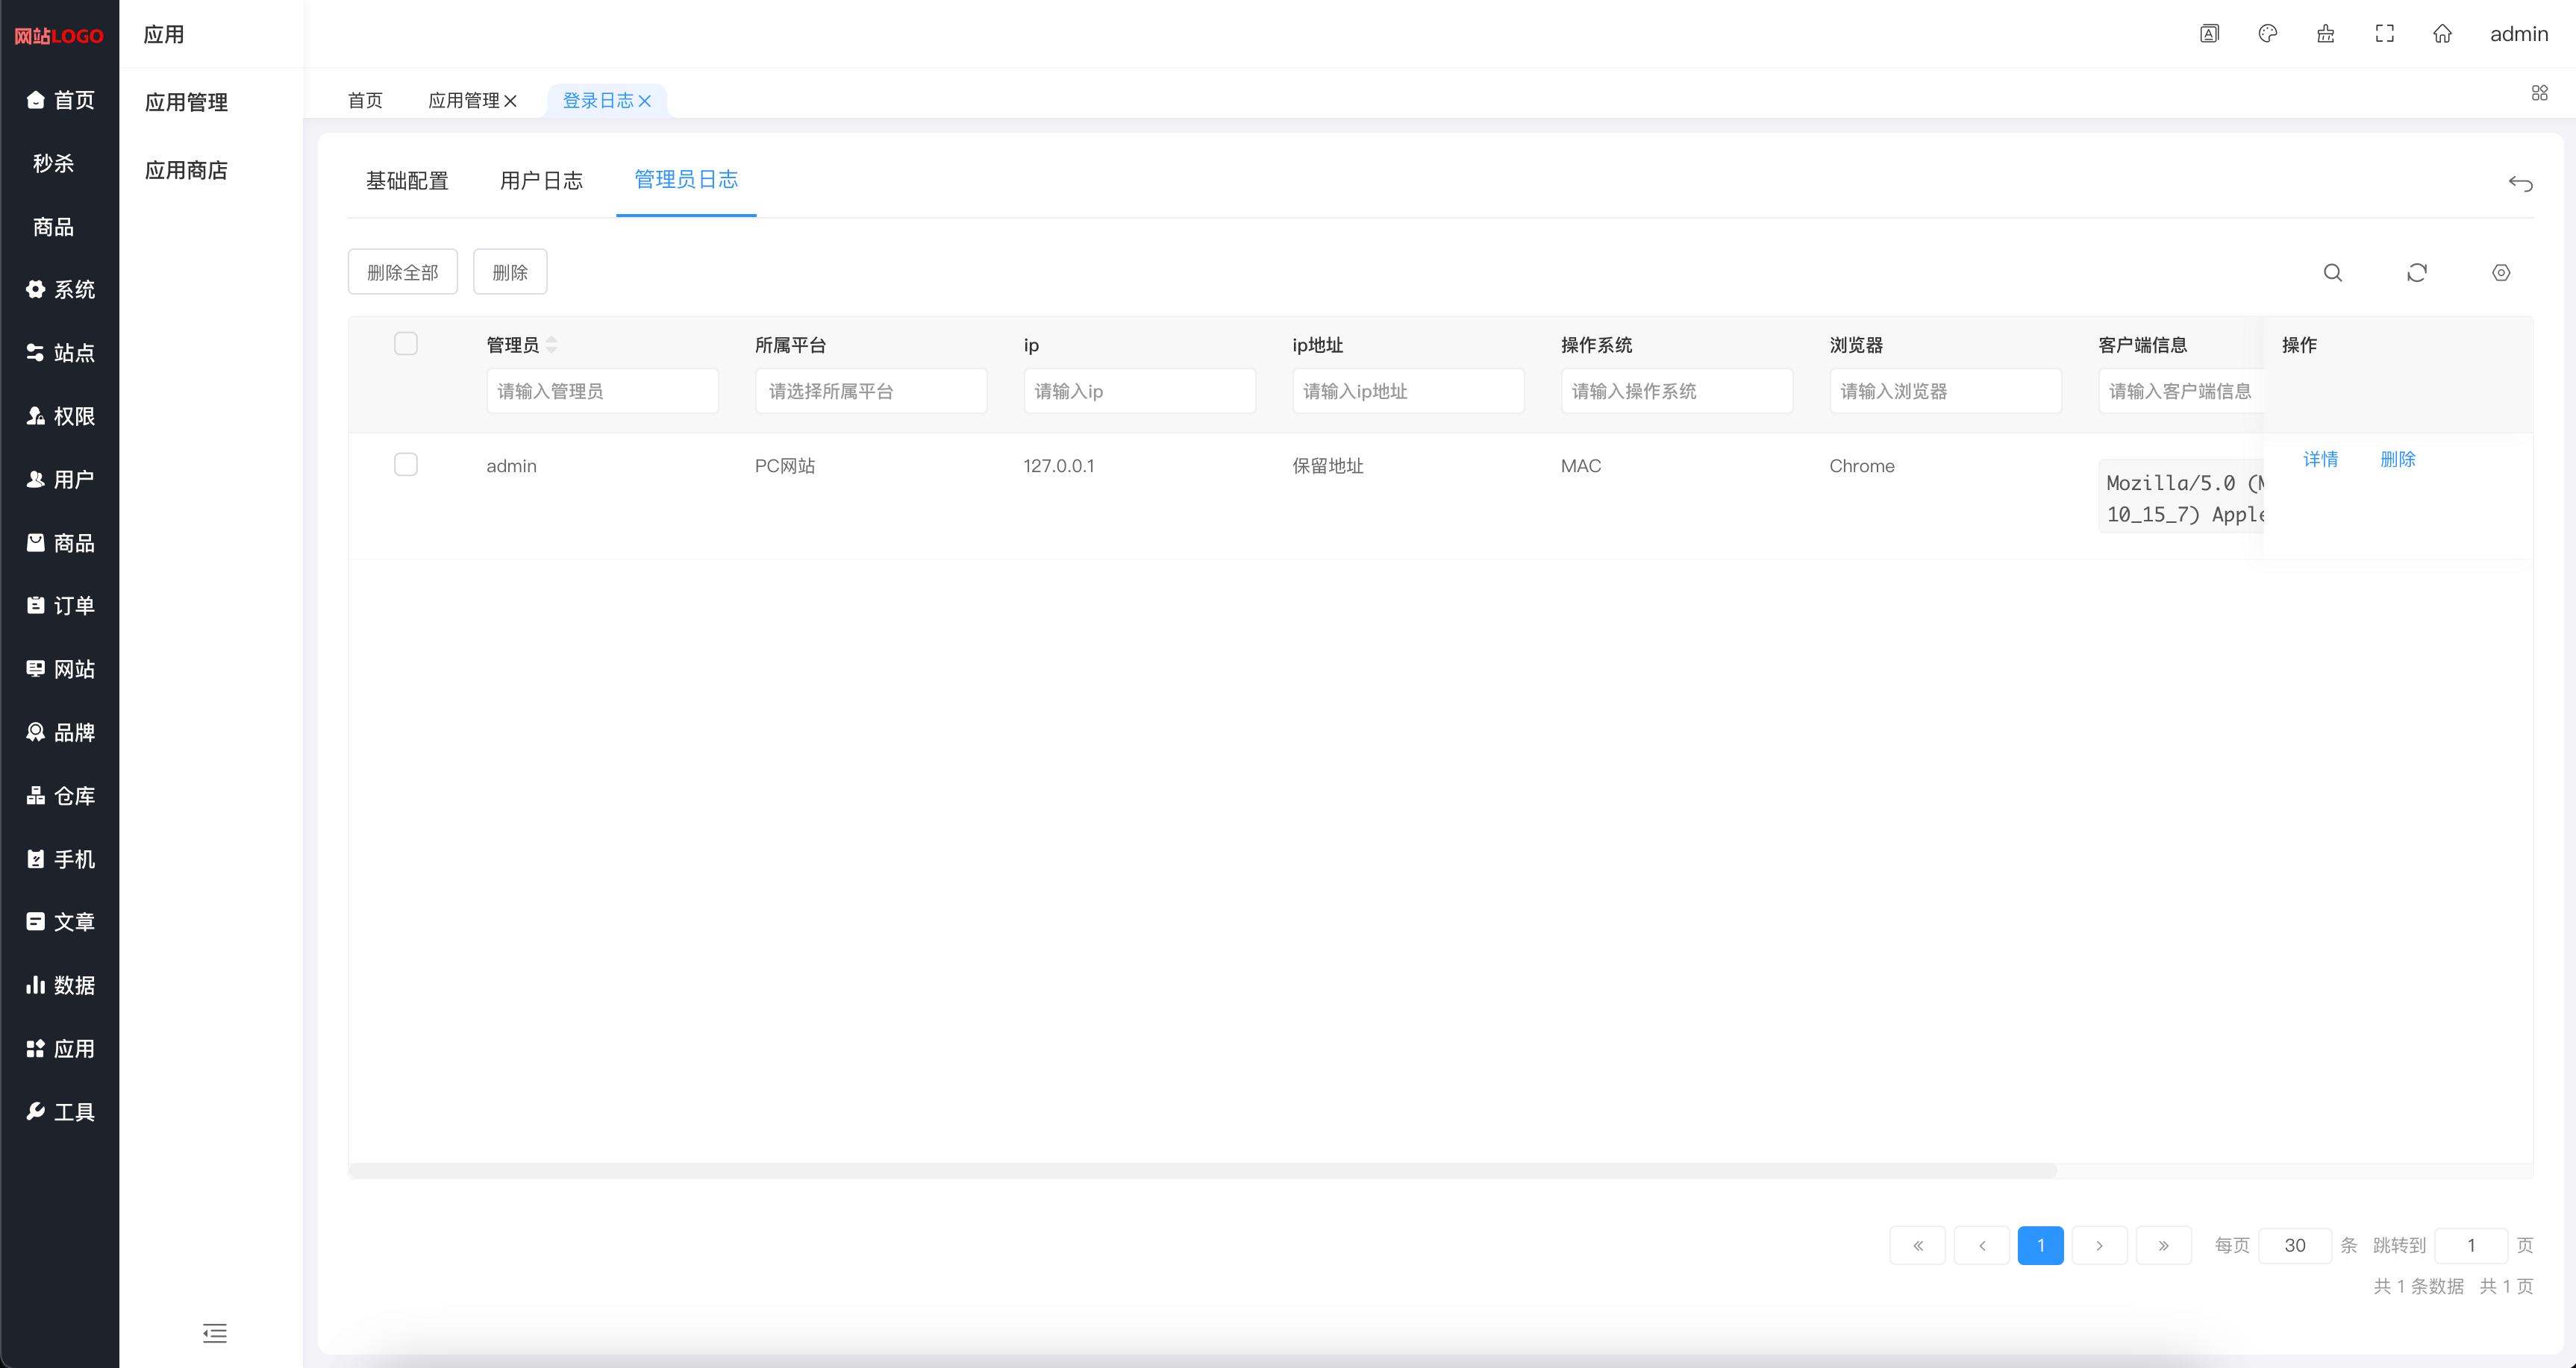Click the back arrow icon beside tabs
Screen dimensions: 2576x1368
click(x=2520, y=183)
